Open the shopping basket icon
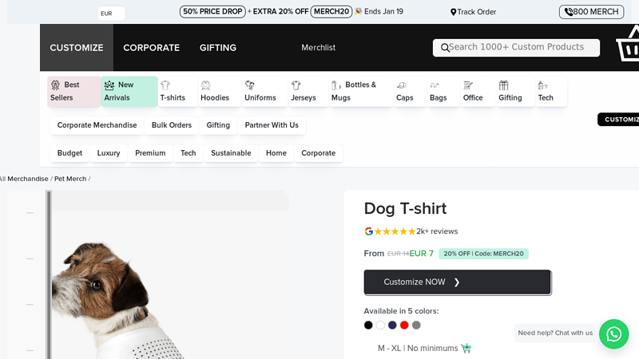 click(x=628, y=44)
